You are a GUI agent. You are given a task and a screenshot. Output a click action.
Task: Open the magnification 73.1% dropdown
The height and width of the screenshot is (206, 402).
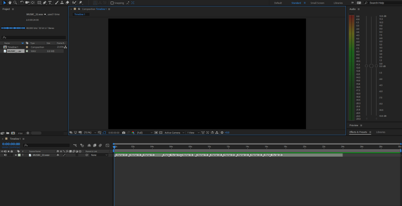click(90, 133)
